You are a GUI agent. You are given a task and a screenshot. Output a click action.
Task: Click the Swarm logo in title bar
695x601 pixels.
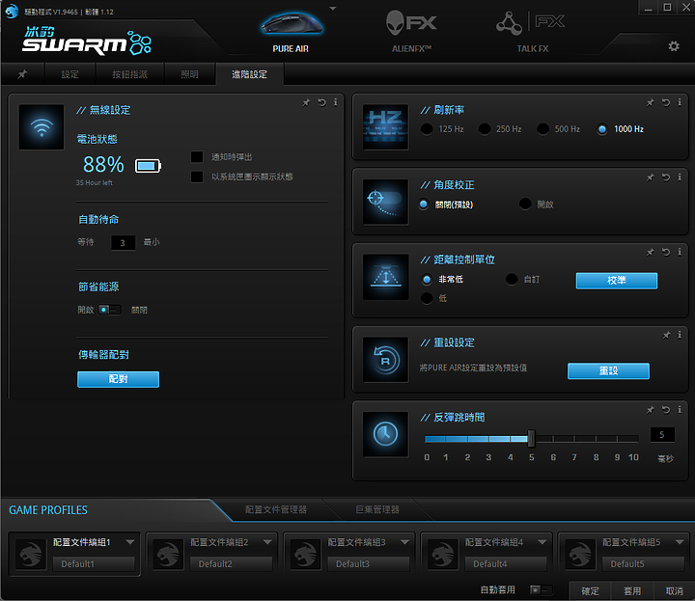tap(12, 11)
